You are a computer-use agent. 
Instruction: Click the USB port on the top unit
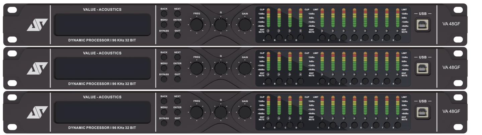pos(422,25)
